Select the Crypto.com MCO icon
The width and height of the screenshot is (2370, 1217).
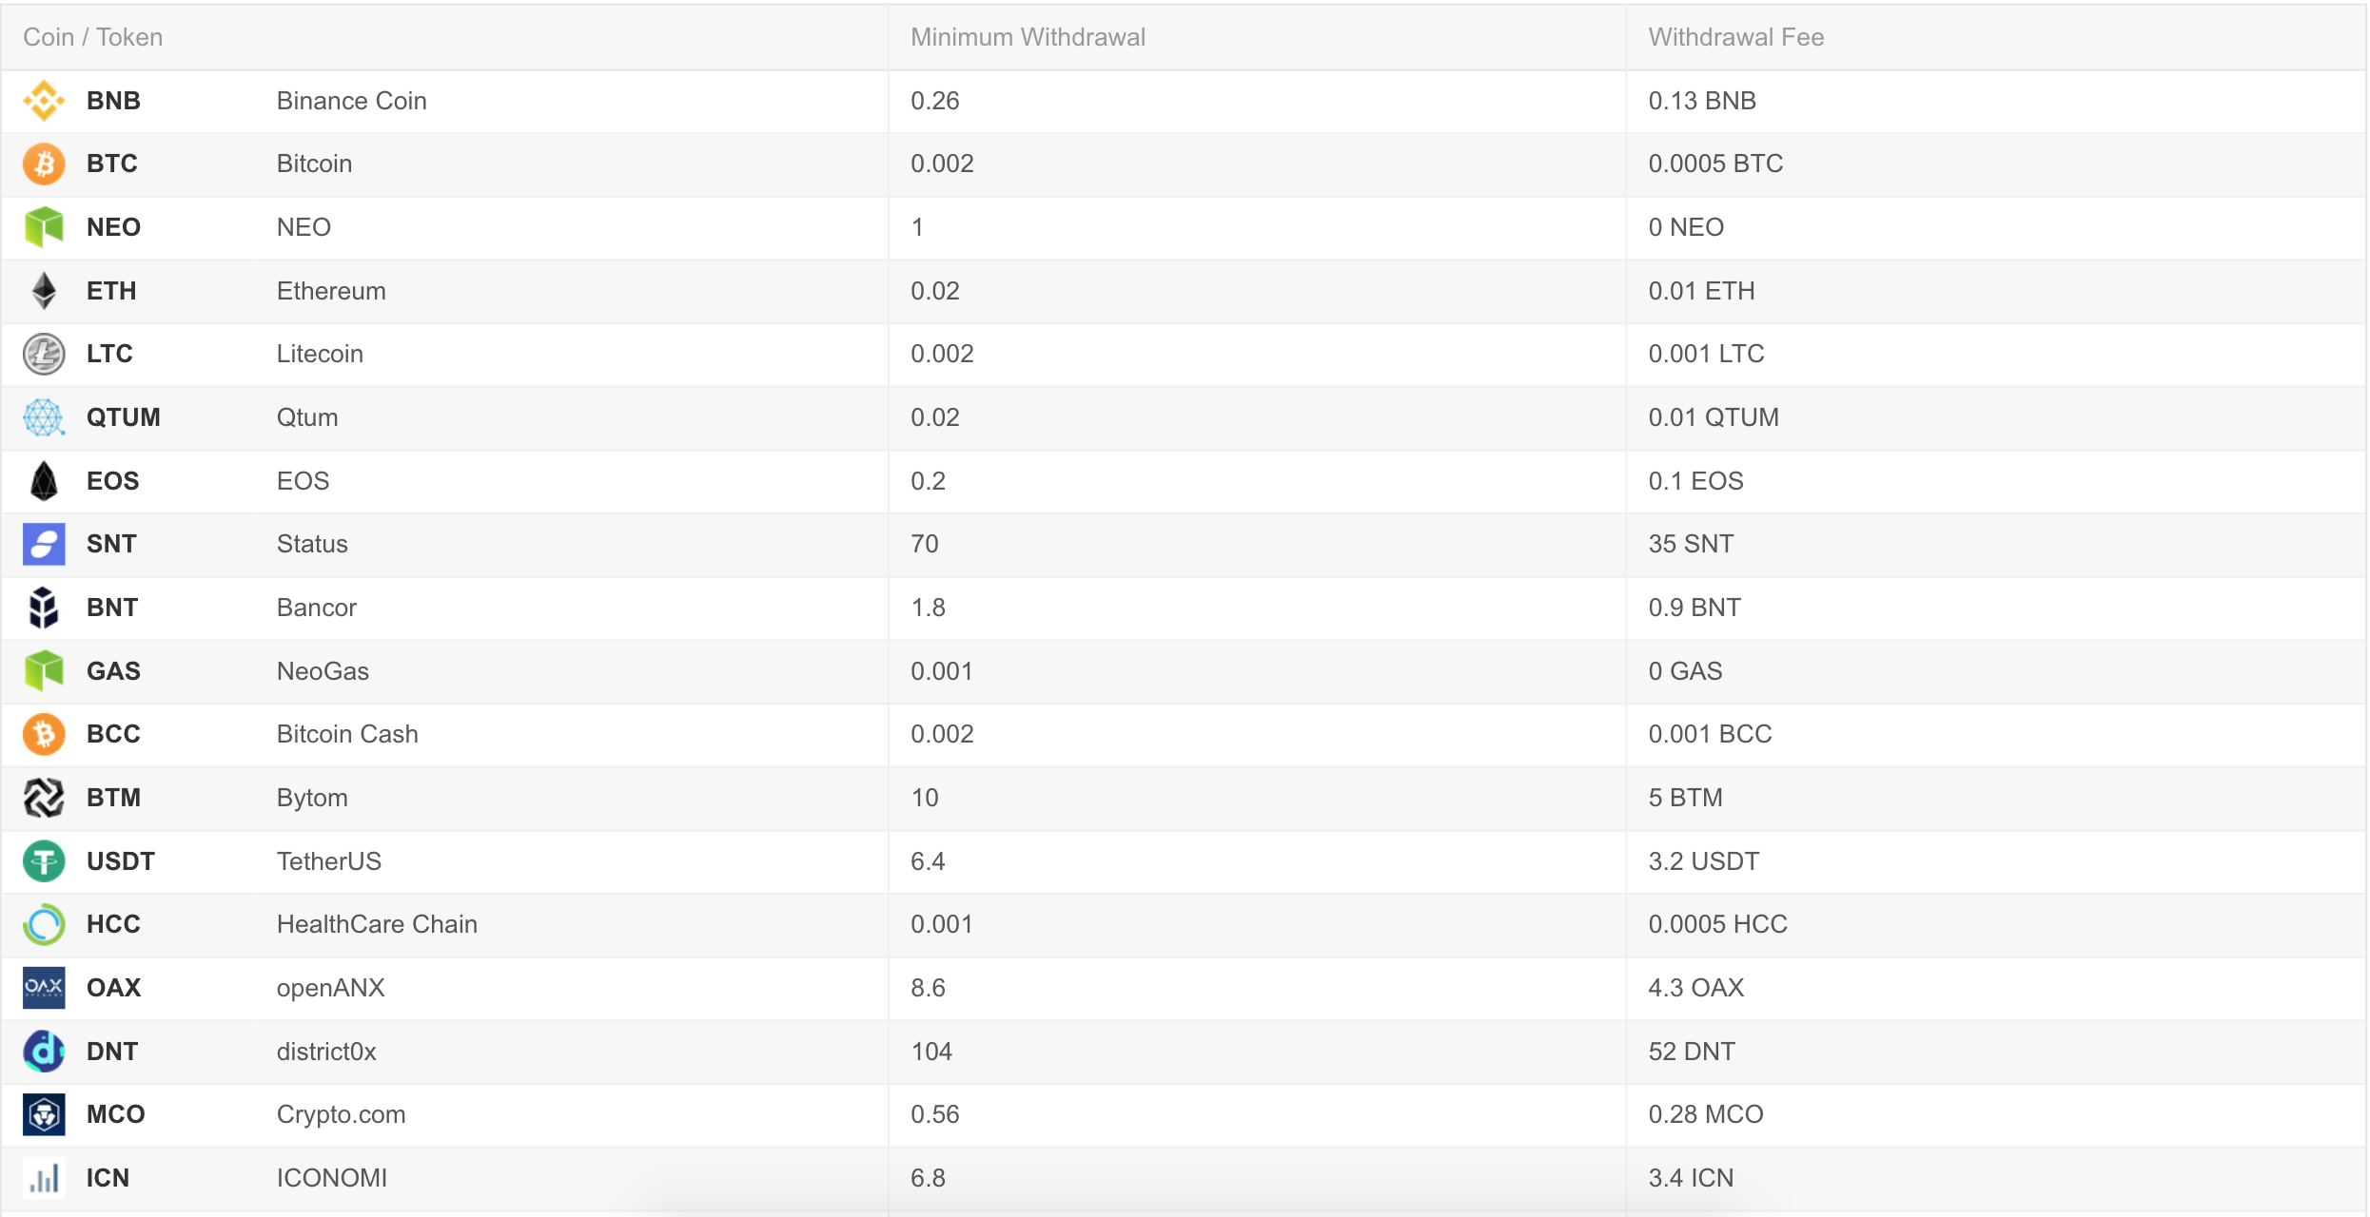pyautogui.click(x=44, y=1114)
